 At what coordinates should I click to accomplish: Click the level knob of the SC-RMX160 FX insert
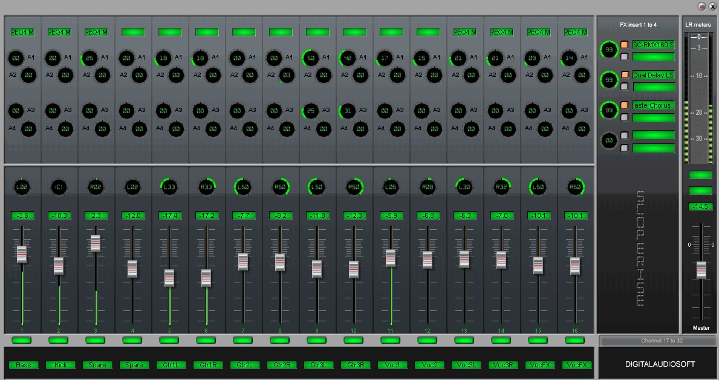point(608,50)
